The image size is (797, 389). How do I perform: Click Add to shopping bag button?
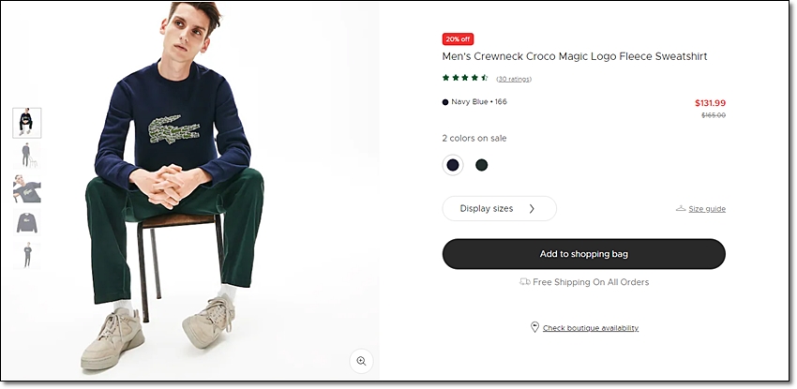point(583,254)
